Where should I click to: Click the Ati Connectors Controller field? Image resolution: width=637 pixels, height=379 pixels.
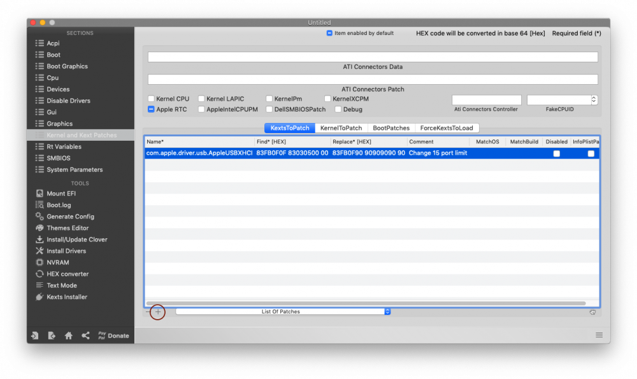[486, 100]
